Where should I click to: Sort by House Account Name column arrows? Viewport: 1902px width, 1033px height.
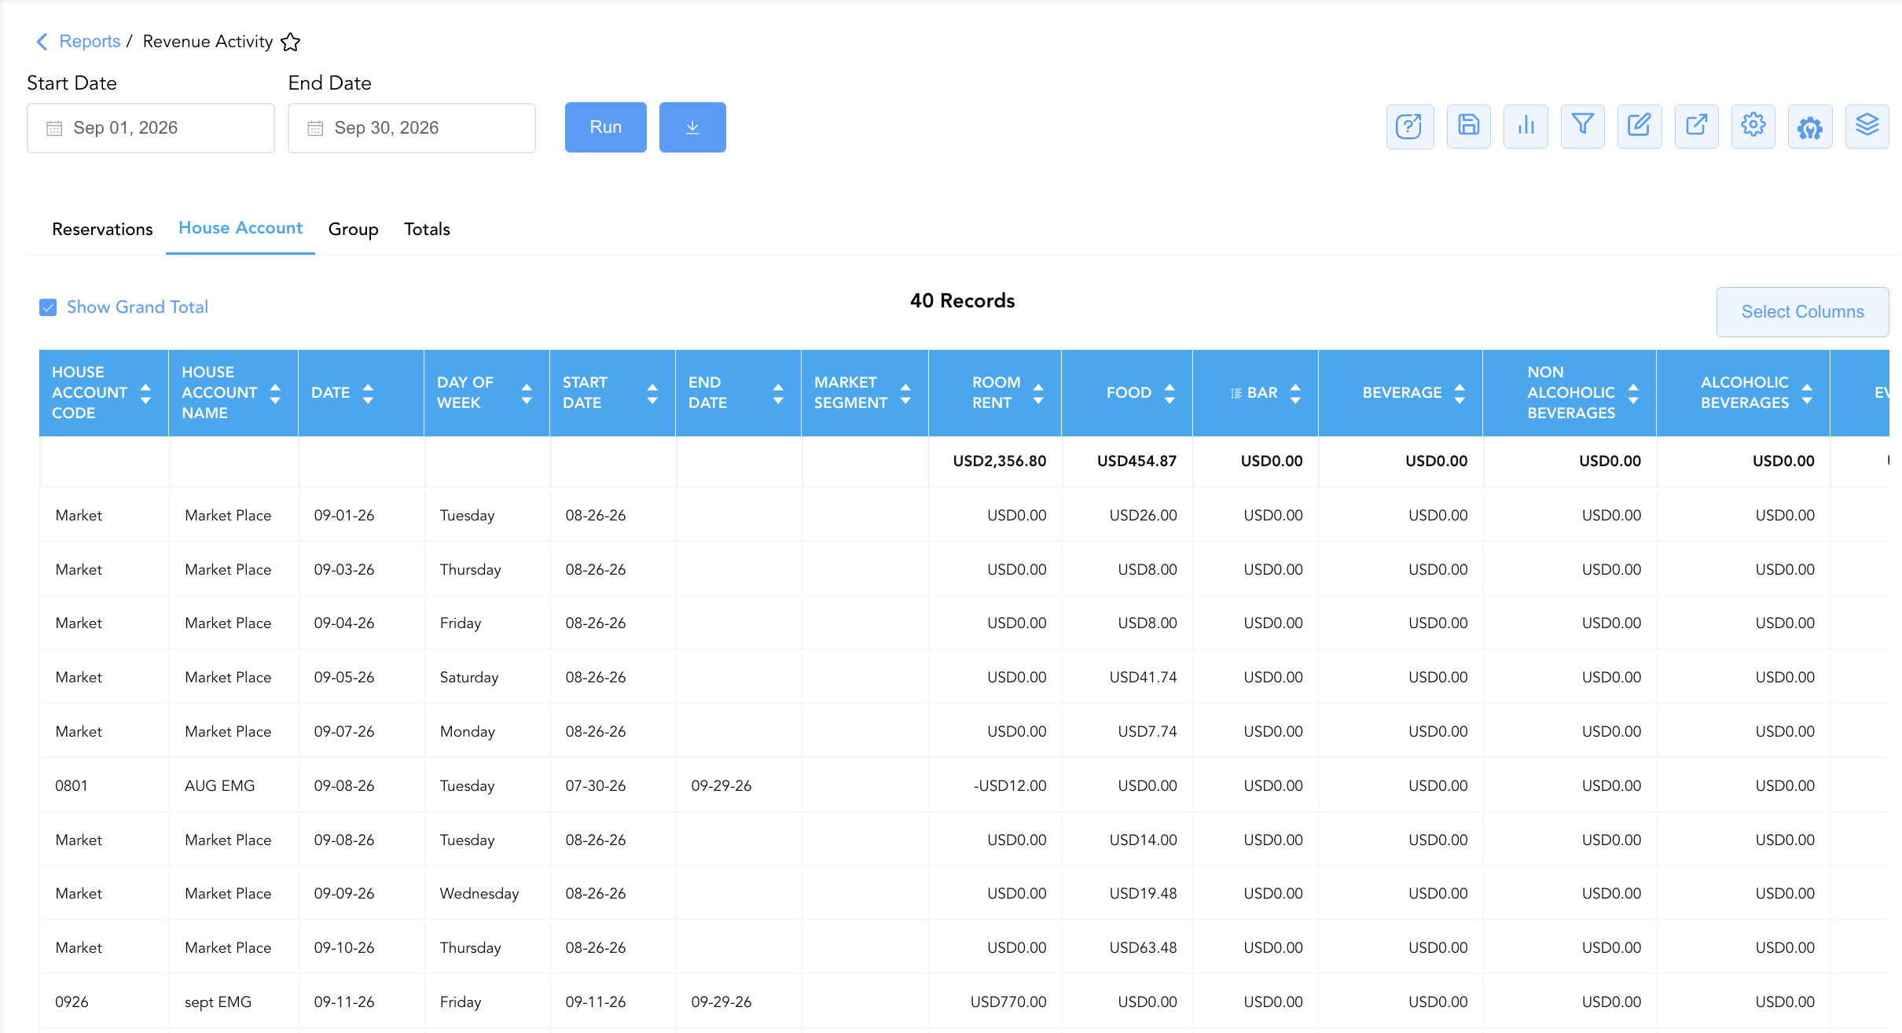click(275, 393)
